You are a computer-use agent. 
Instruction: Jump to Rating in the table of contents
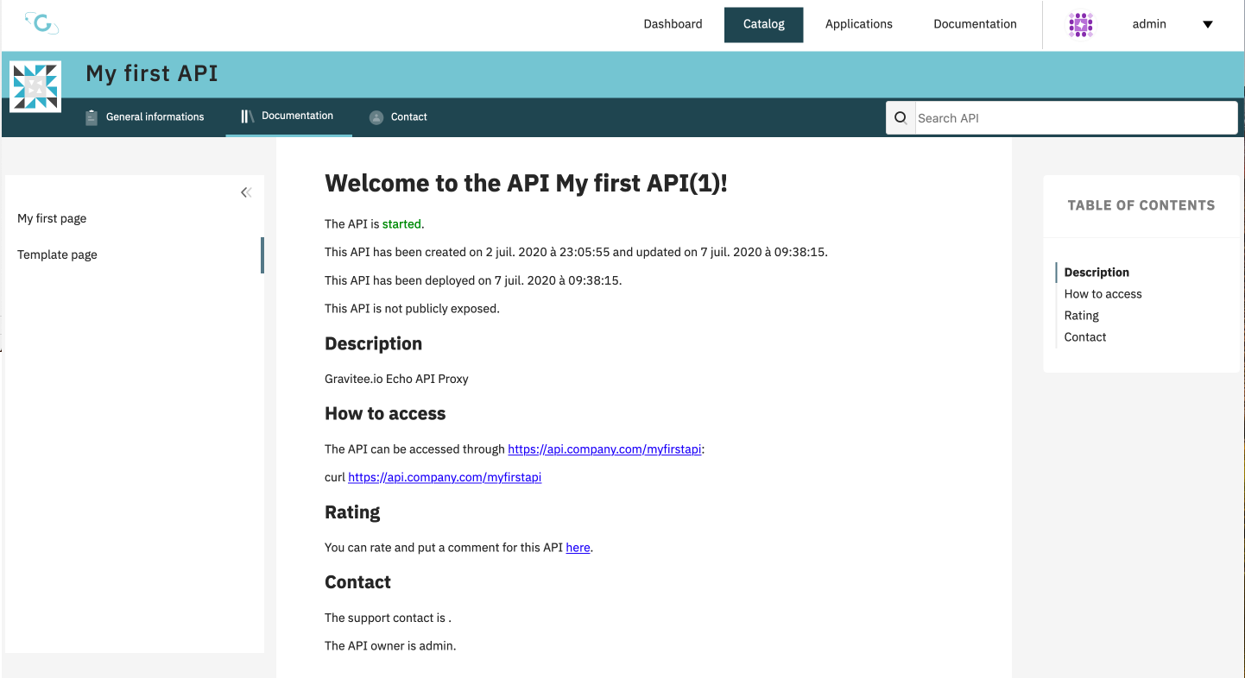(1081, 316)
